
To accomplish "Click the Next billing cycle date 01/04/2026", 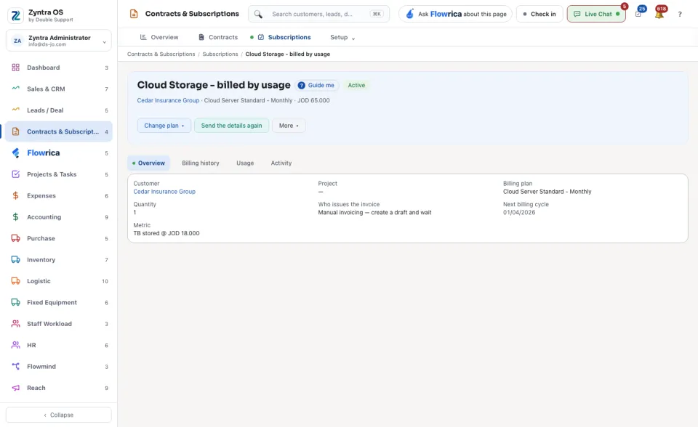I will tap(519, 213).
